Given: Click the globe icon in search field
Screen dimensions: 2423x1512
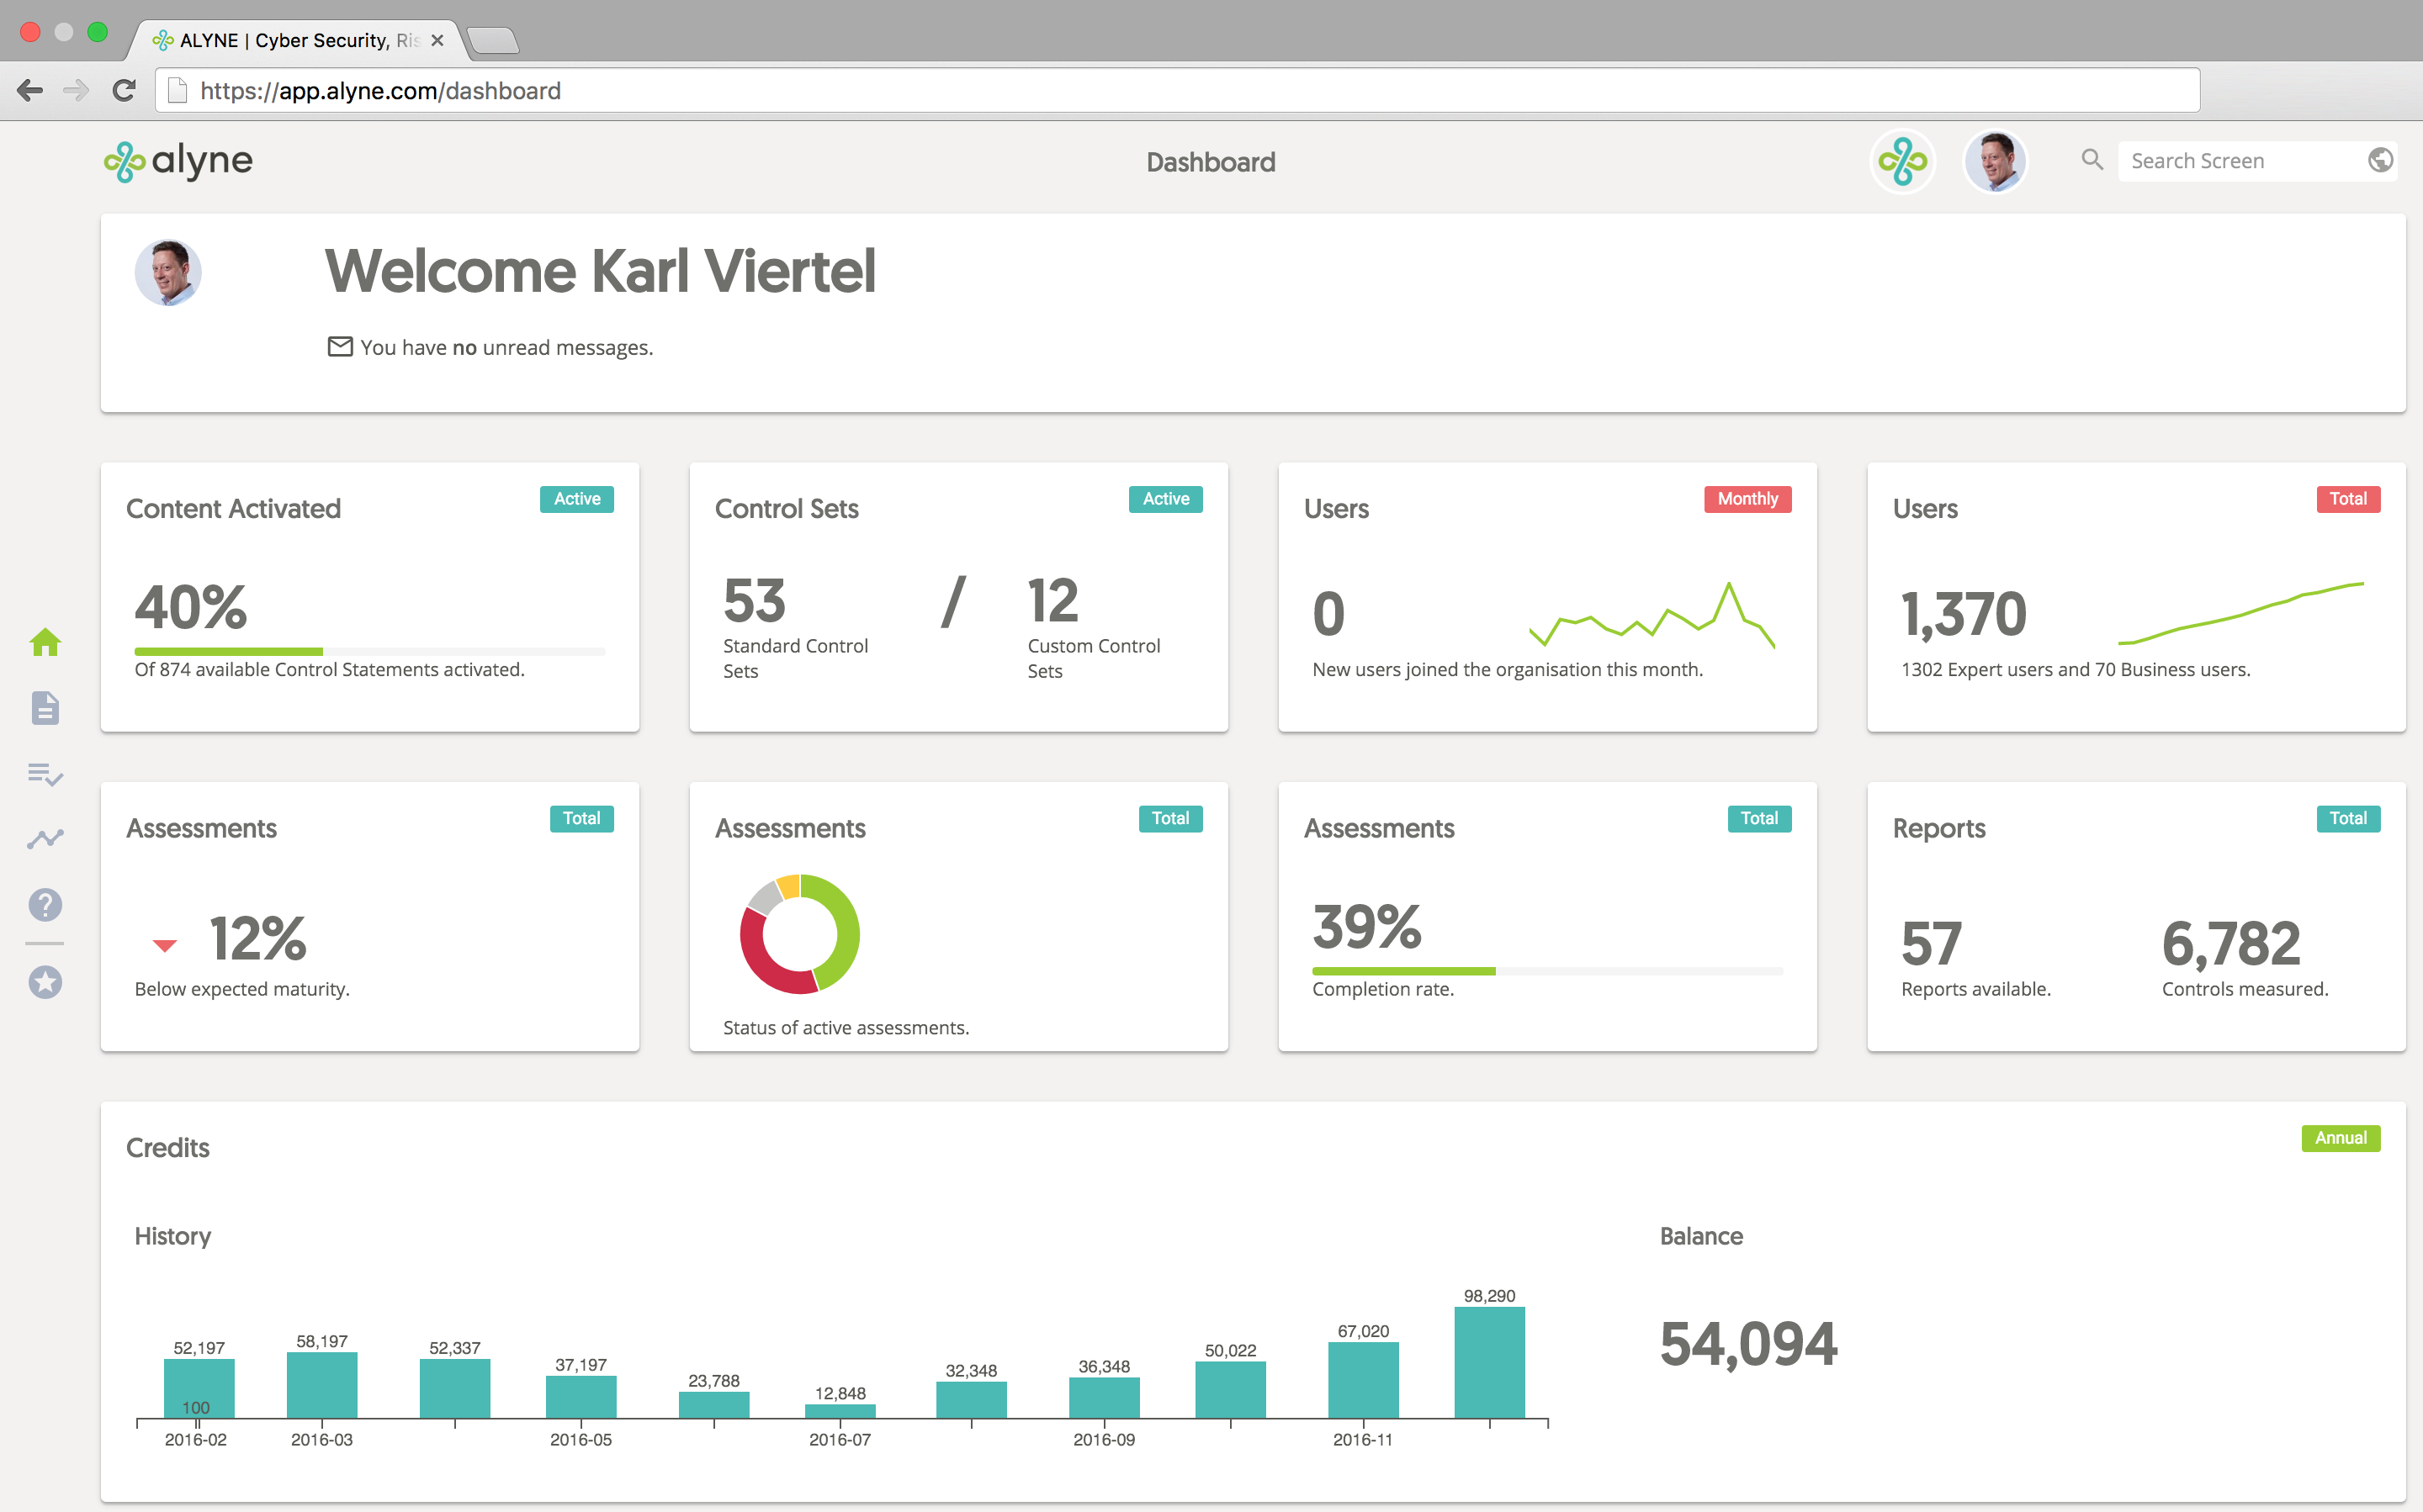Looking at the screenshot, I should (x=2380, y=160).
